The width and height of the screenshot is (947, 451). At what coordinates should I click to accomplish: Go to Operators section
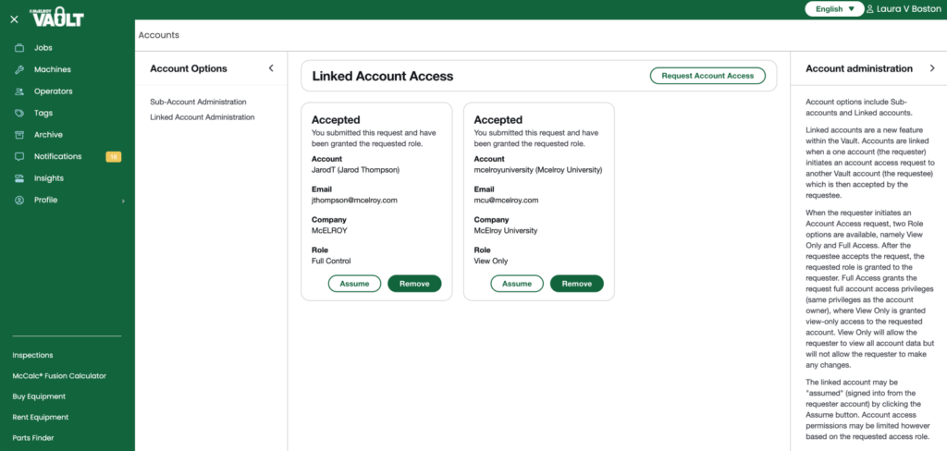[x=53, y=91]
